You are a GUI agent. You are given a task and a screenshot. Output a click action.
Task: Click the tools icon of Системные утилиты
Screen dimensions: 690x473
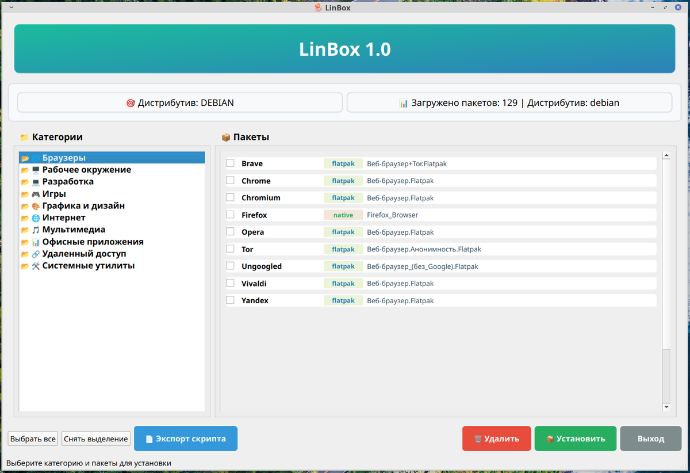coord(36,266)
